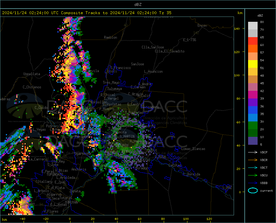Click the Mirador place label
The height and width of the screenshot is (223, 276).
[x=142, y=168]
